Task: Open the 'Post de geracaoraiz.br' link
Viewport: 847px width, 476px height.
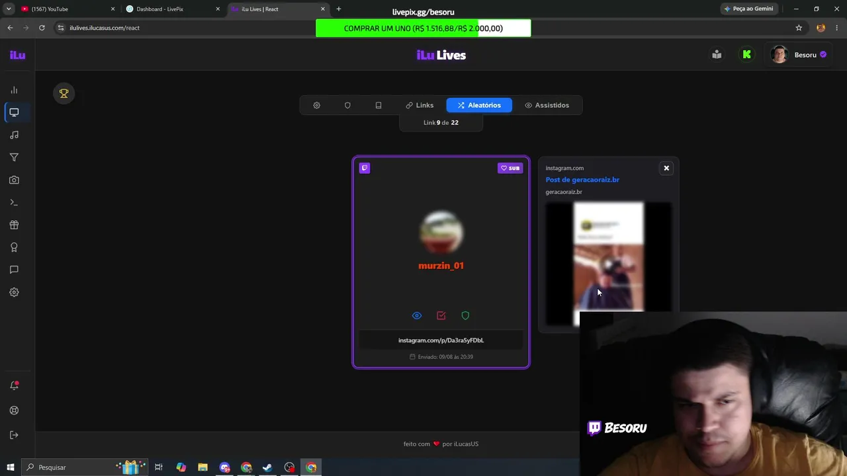Action: [582, 180]
